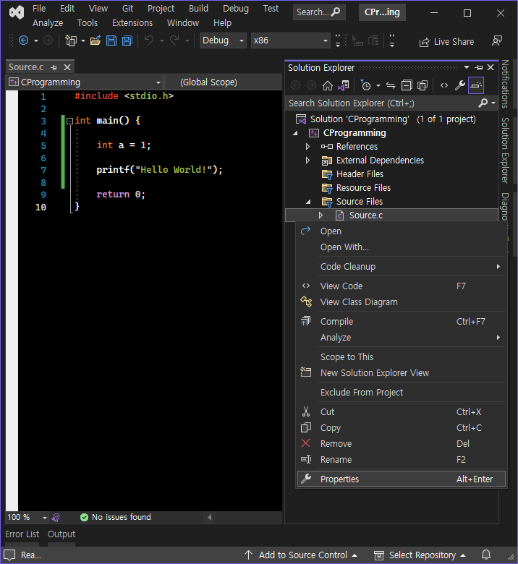This screenshot has height=564, width=518.
Task: Close the Source.c editor tab
Action: tap(67, 67)
